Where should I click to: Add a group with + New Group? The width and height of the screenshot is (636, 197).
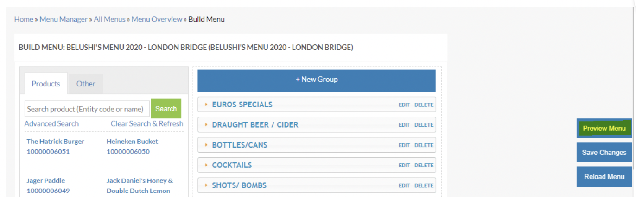click(317, 80)
